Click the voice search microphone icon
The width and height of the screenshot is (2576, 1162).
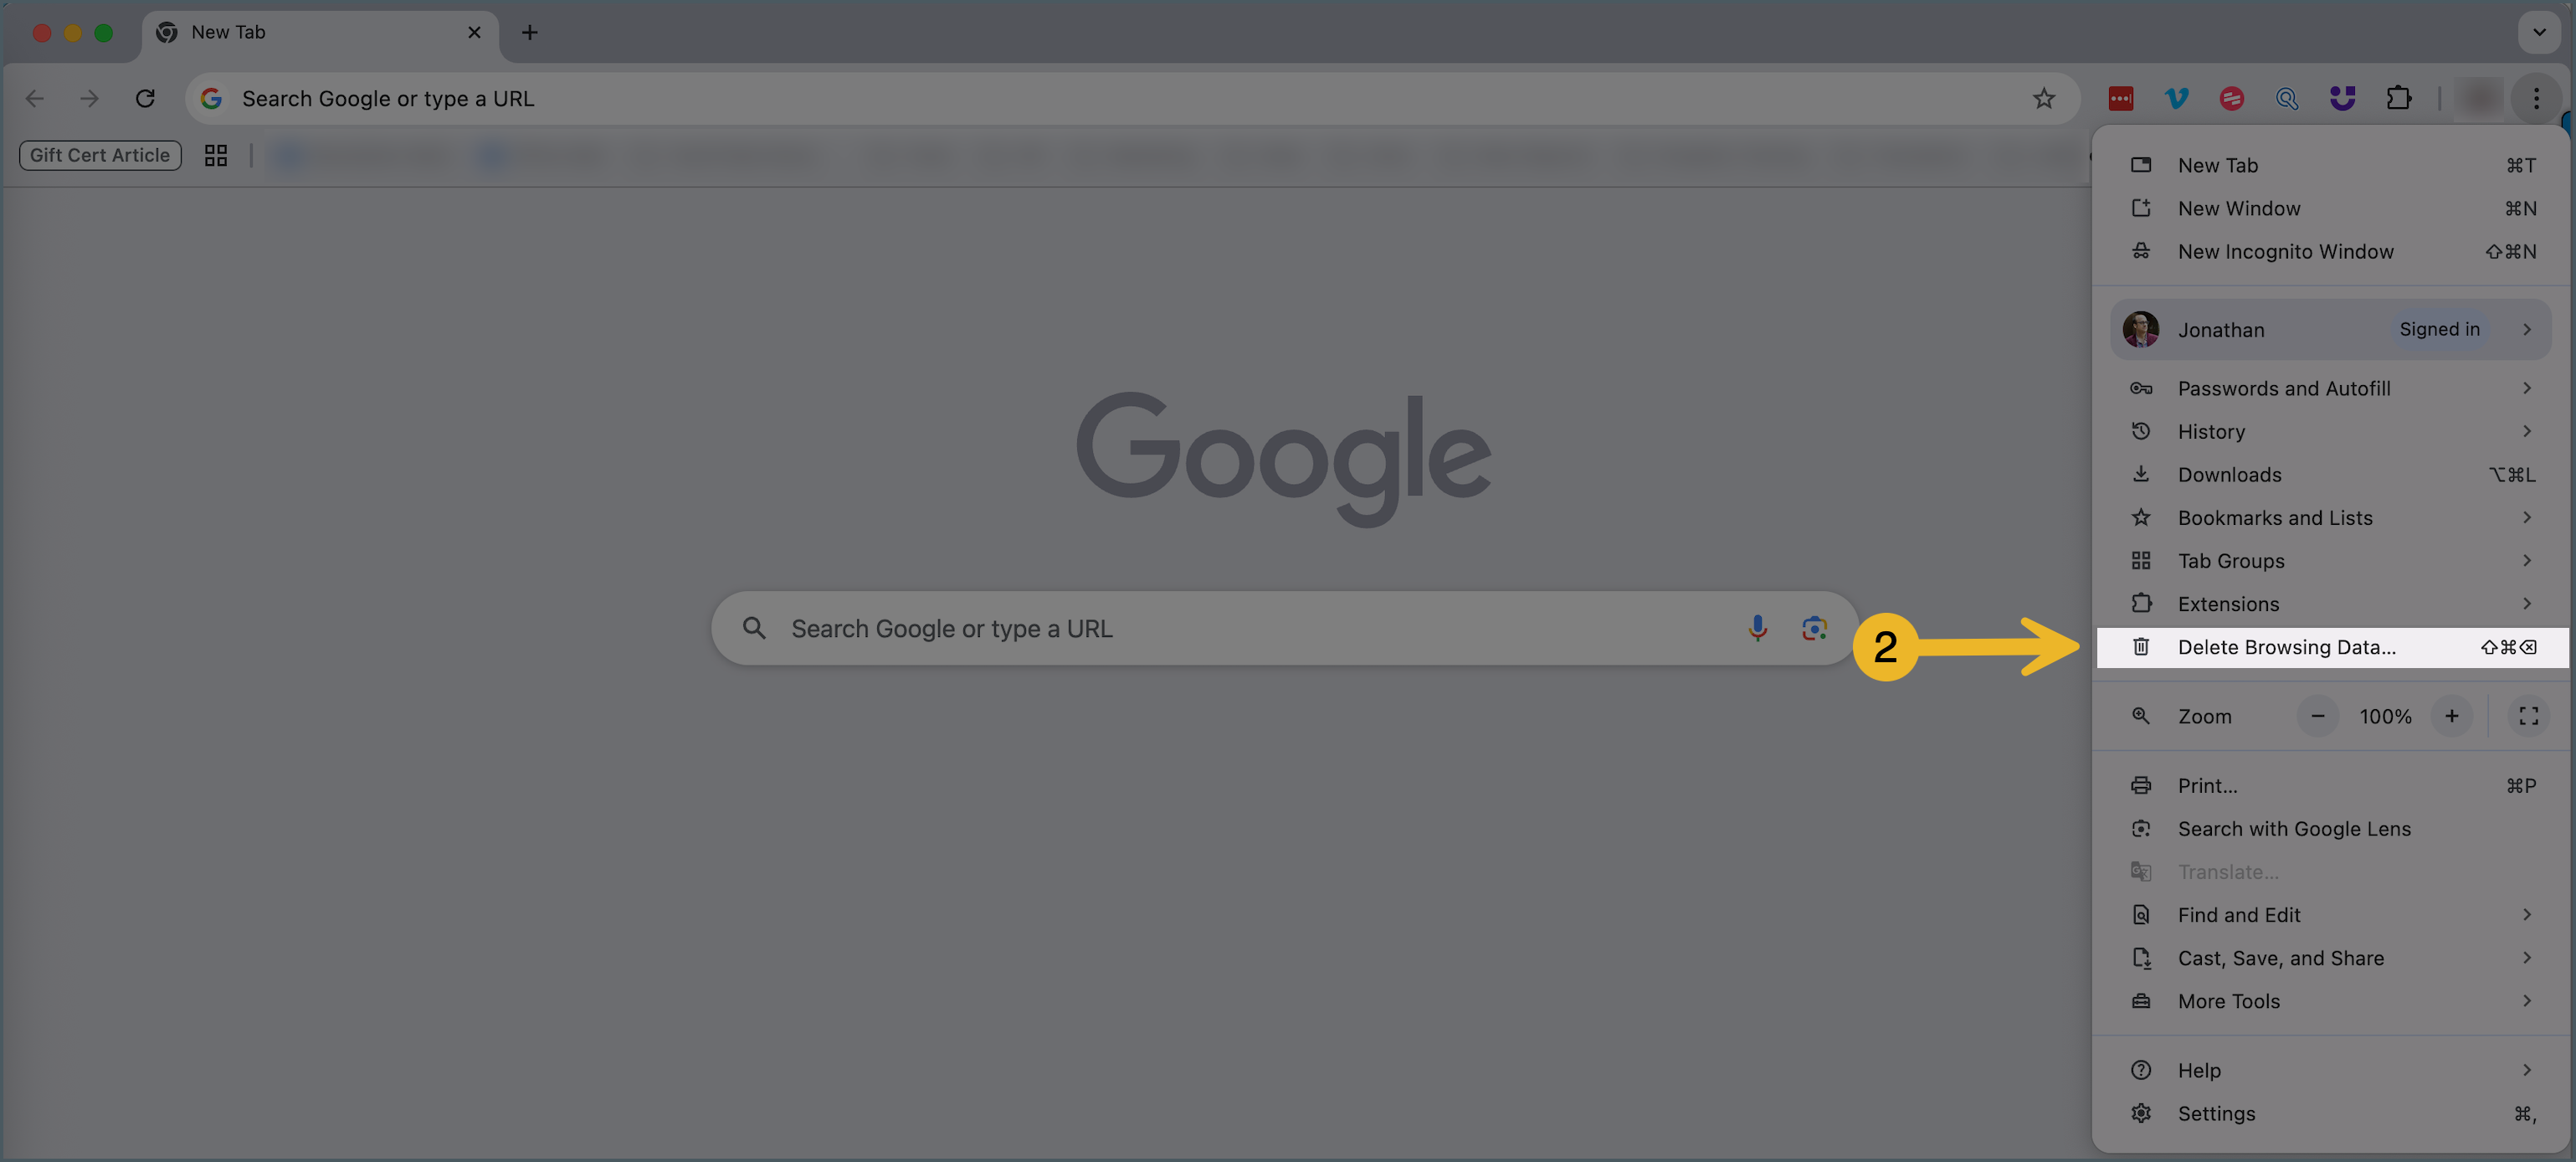pos(1757,628)
